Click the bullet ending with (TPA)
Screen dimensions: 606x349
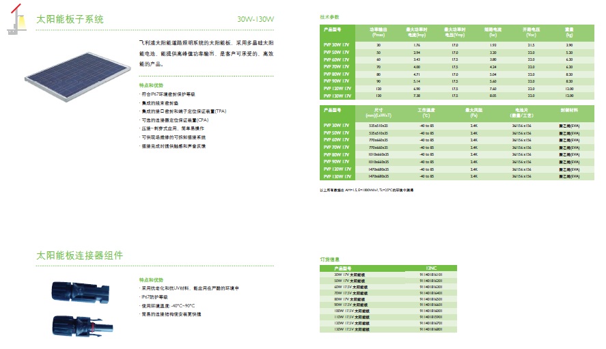[183, 111]
